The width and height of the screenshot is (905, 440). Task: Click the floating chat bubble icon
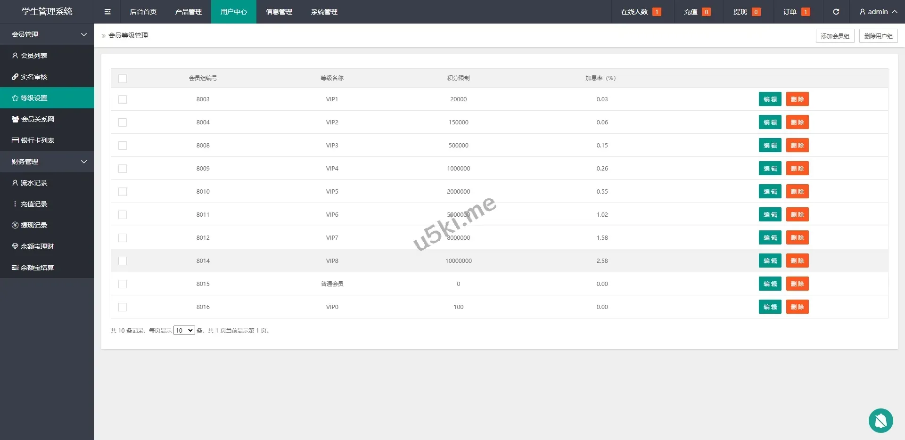click(880, 420)
